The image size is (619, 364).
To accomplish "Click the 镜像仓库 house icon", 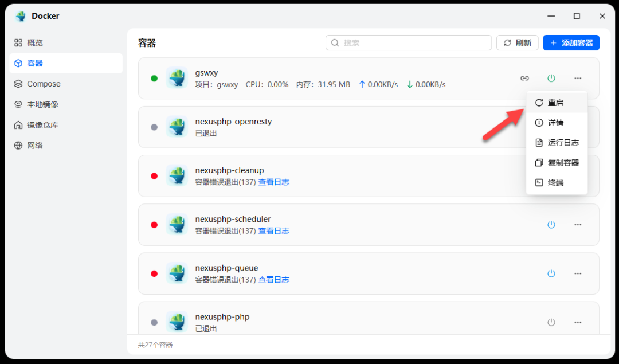I will [18, 125].
